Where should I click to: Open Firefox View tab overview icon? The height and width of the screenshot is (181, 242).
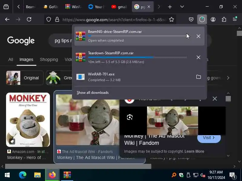tap(6, 7)
